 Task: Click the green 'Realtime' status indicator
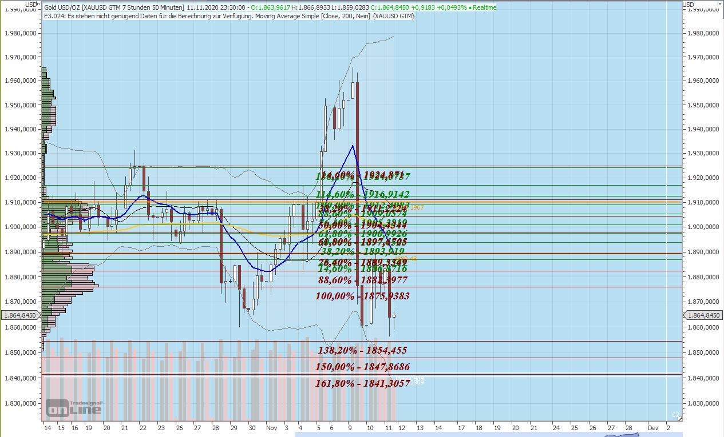[x=482, y=7]
